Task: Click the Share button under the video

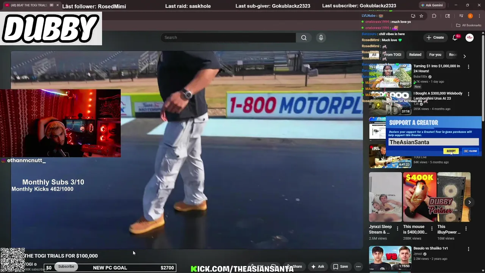Action: (x=294, y=267)
